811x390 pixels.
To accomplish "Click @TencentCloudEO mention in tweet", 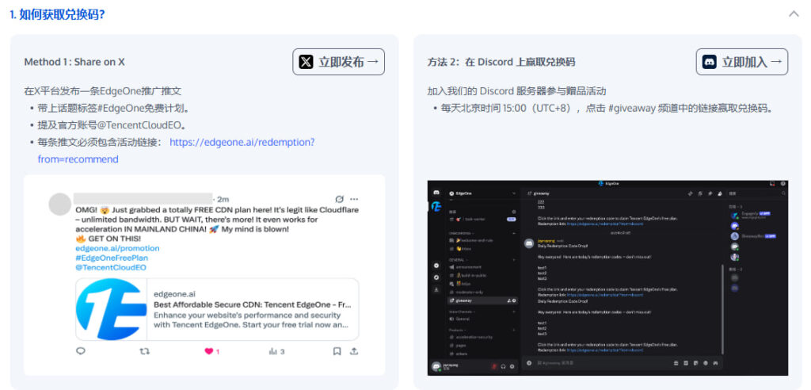I will click(111, 268).
